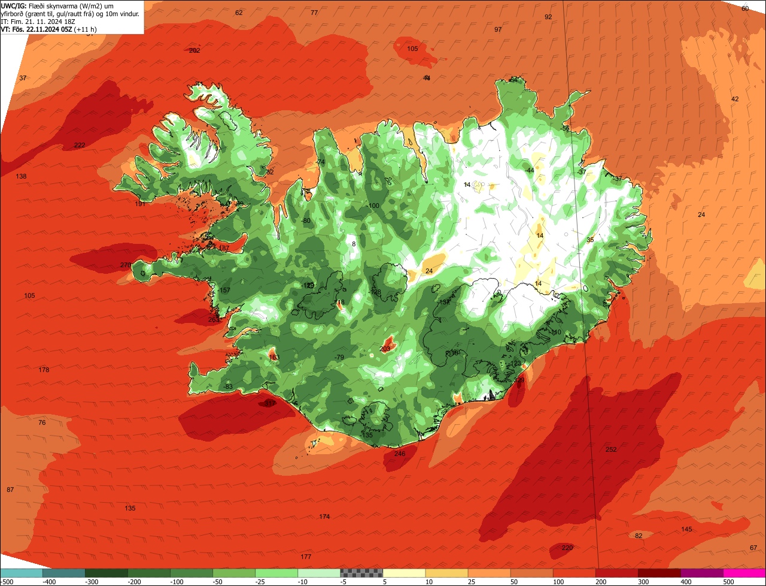The image size is (766, 586).
Task: Click the map value 203
Action: 385,349
